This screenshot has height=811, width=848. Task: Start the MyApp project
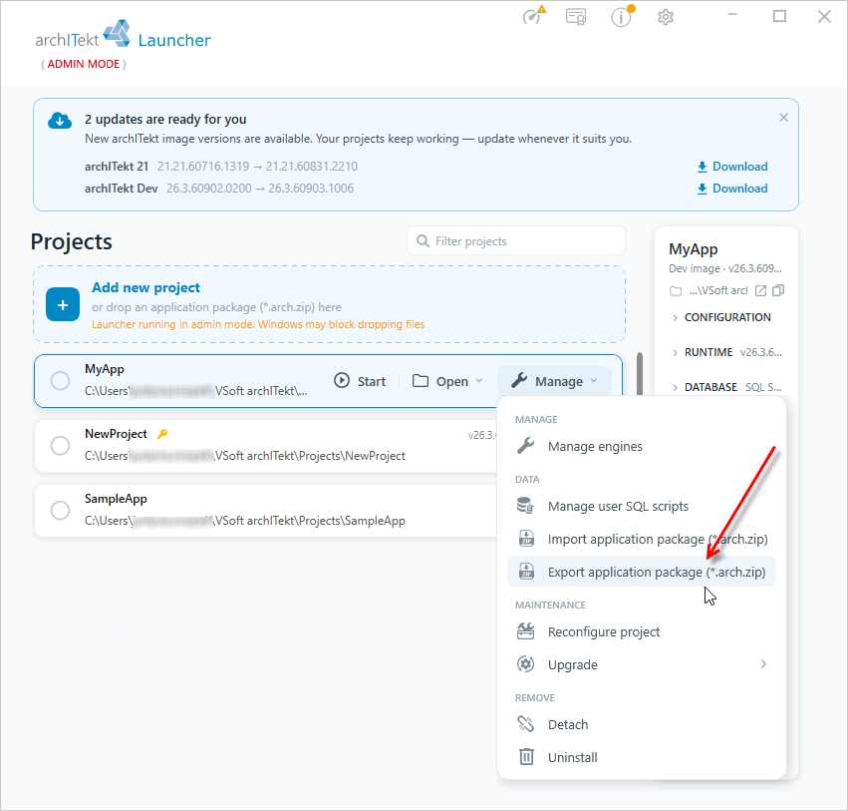pyautogui.click(x=360, y=381)
